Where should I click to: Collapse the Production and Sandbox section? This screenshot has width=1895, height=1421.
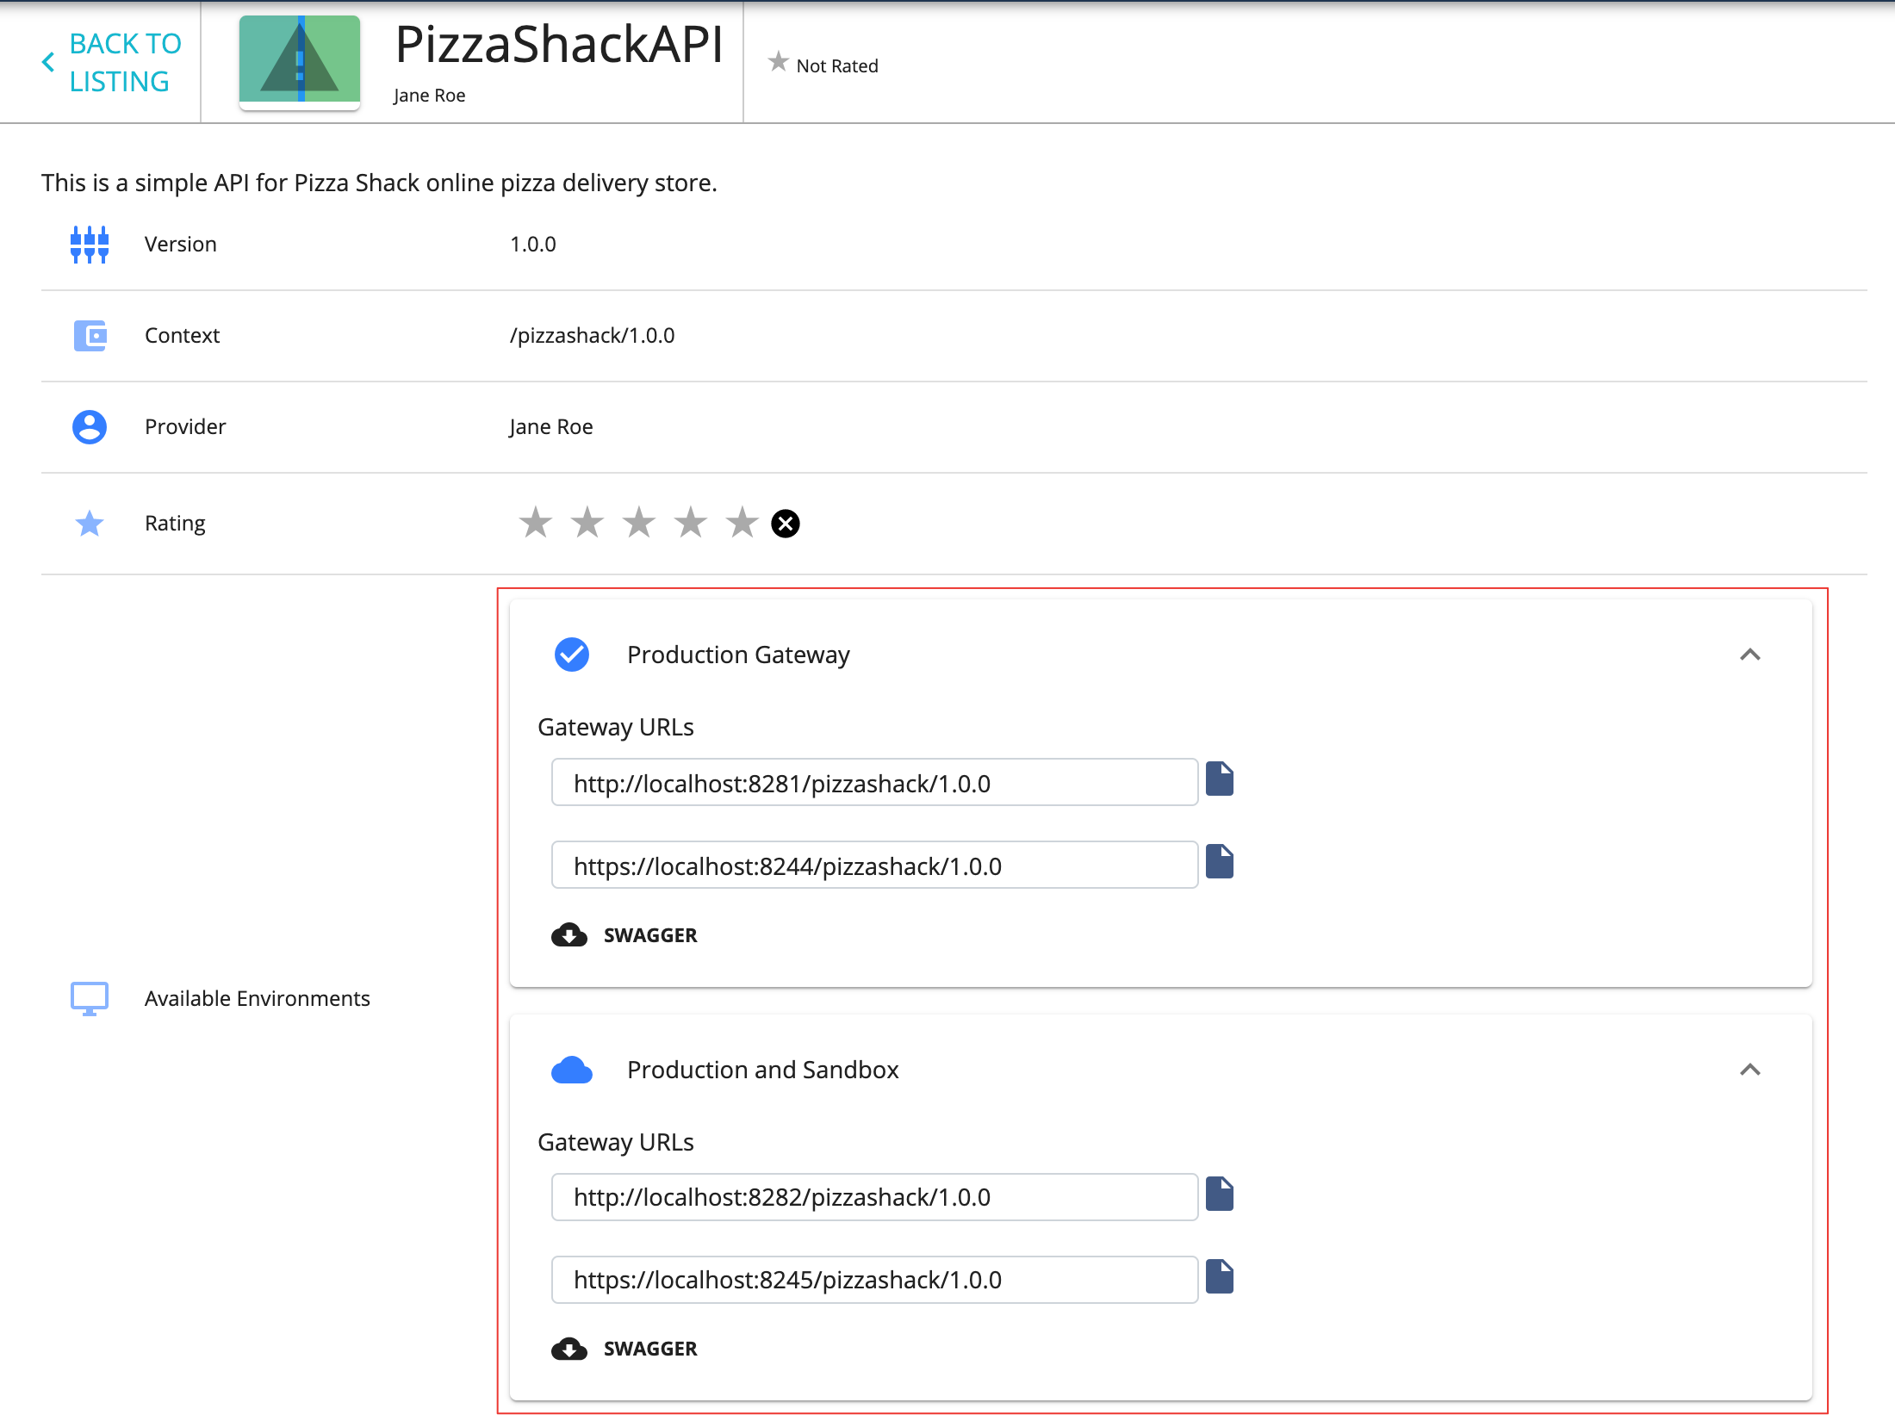tap(1750, 1070)
